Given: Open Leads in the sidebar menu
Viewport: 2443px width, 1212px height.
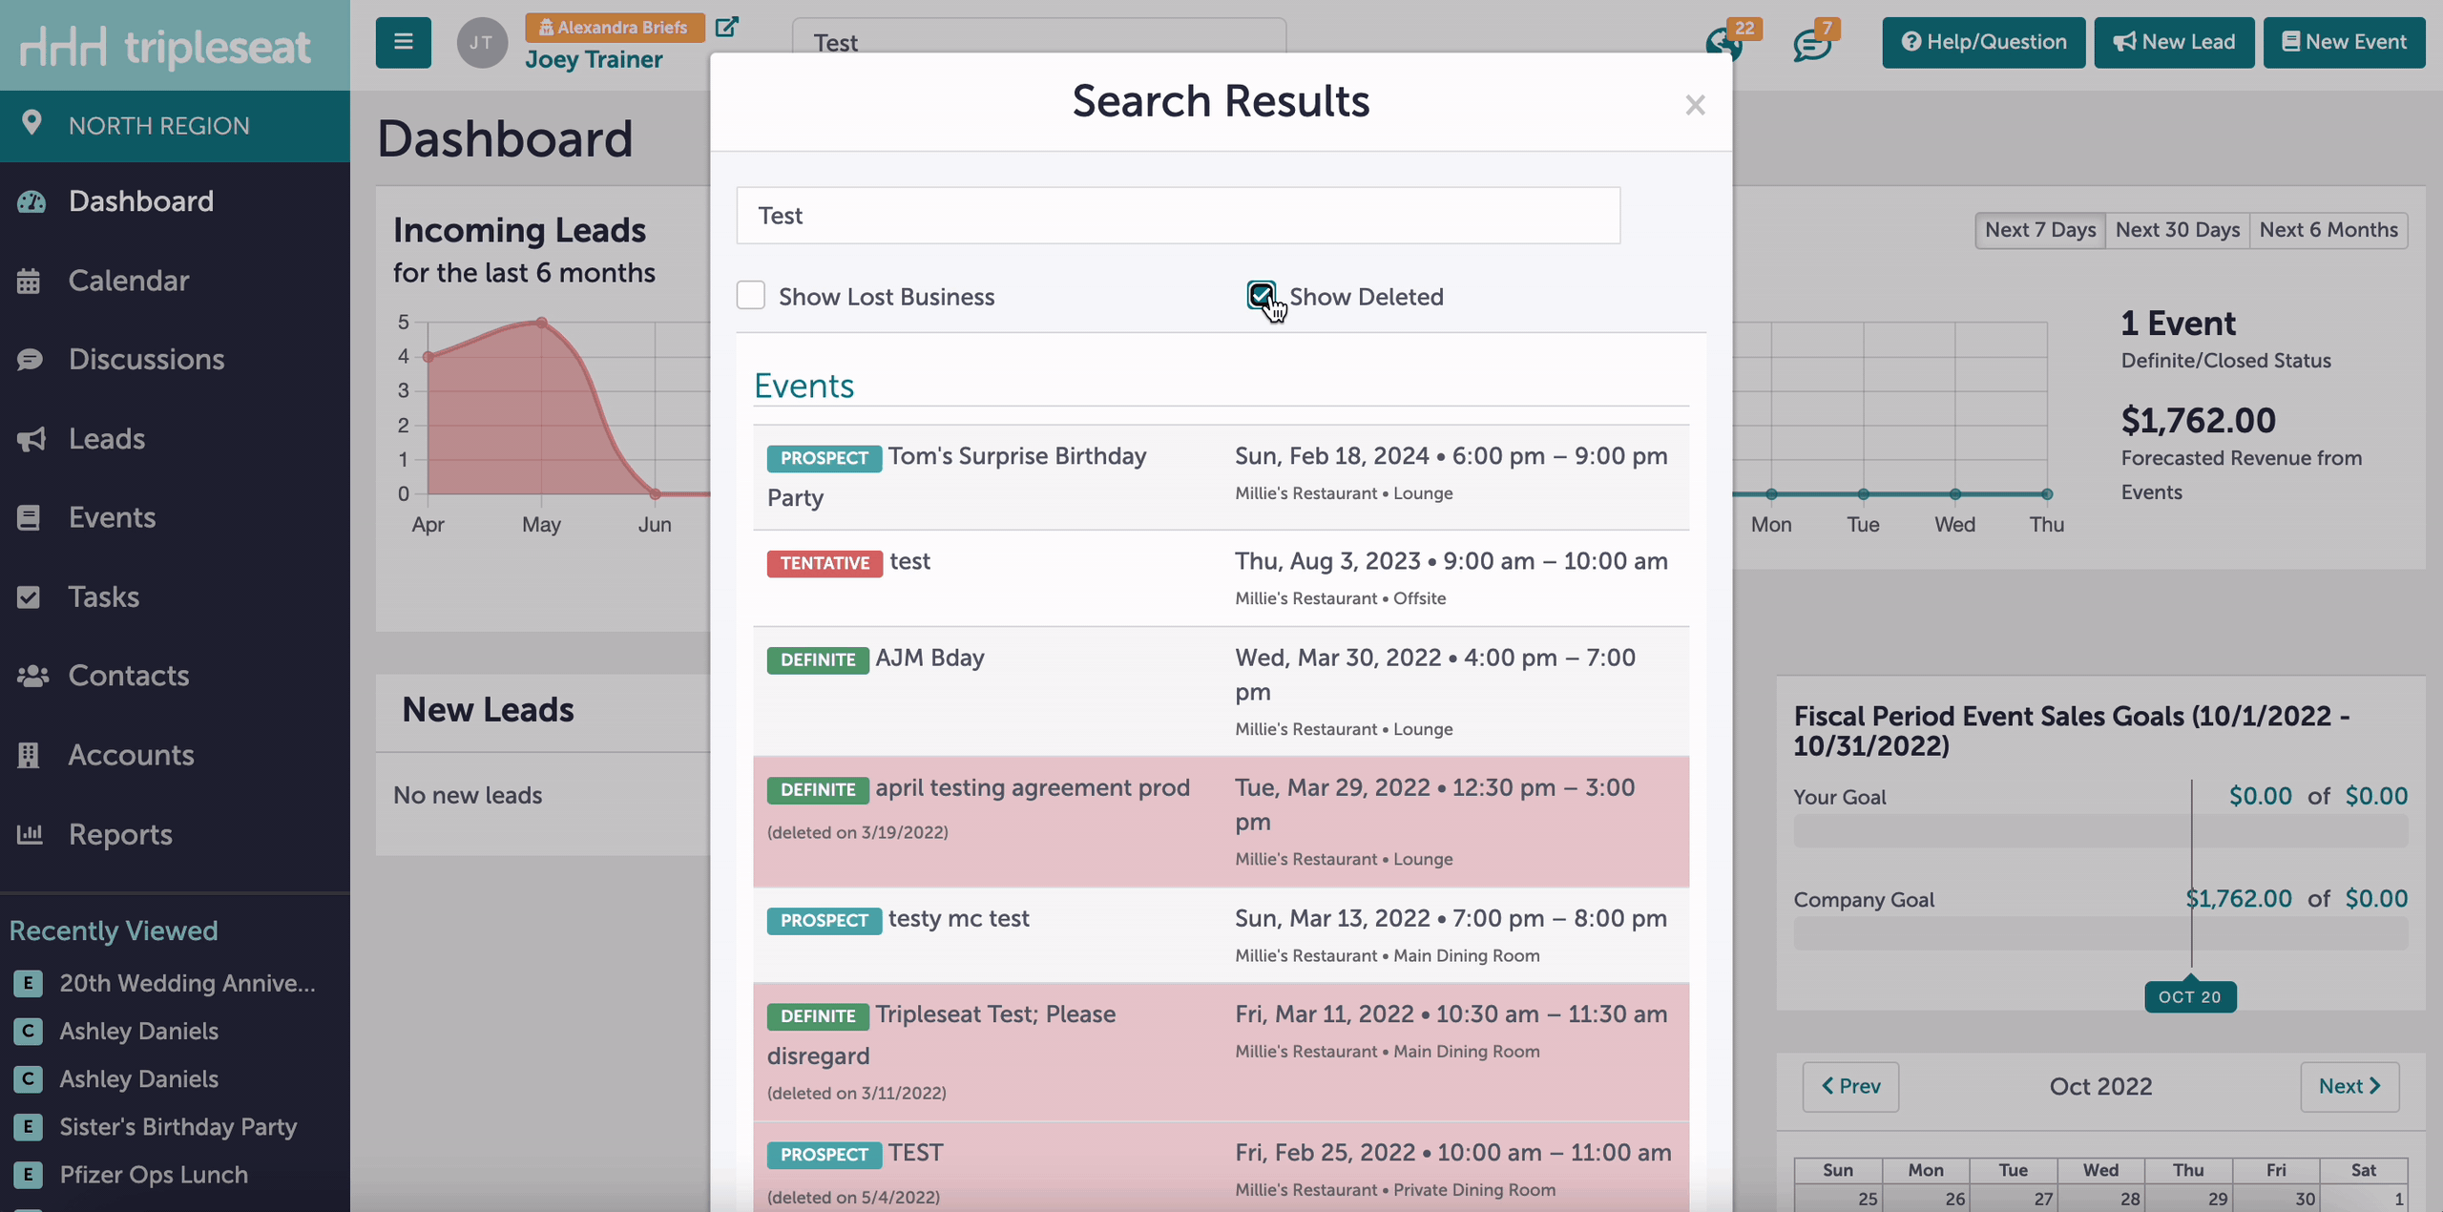Looking at the screenshot, I should click(x=107, y=439).
